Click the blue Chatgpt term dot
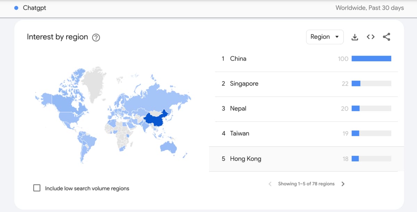Screen dimensions: 417x212 click(x=16, y=8)
